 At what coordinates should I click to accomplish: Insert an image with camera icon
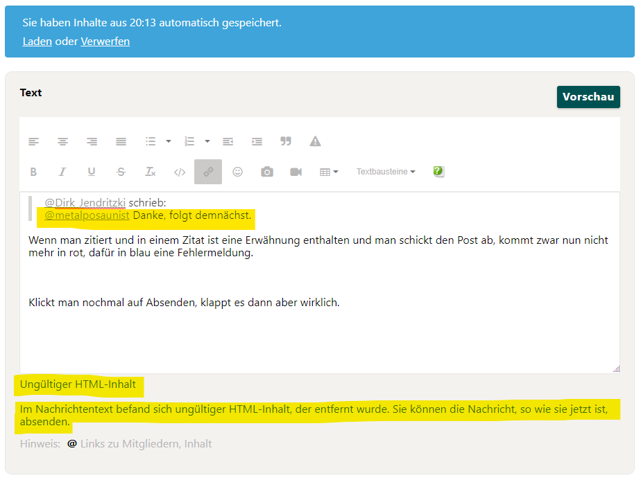(266, 172)
